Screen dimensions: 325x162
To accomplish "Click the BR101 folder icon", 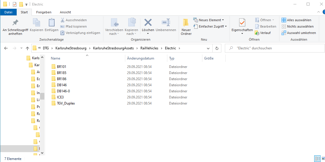I will 53,67.
